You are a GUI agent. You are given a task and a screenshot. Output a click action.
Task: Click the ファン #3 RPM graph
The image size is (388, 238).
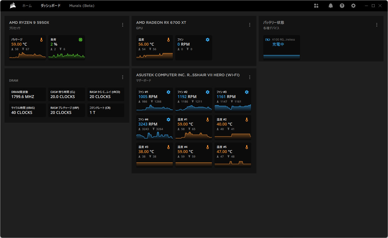point(233,108)
